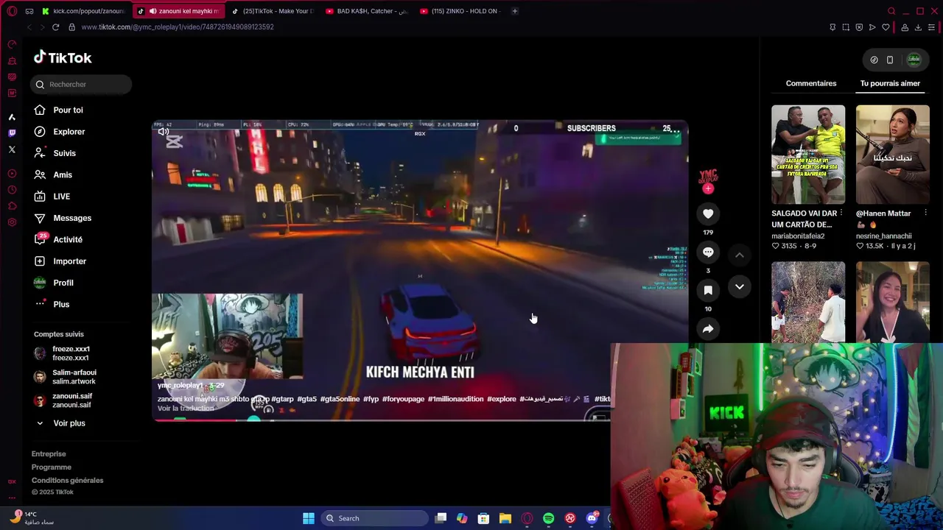Expand Conditions générales footer section
Image resolution: width=943 pixels, height=530 pixels.
68,481
